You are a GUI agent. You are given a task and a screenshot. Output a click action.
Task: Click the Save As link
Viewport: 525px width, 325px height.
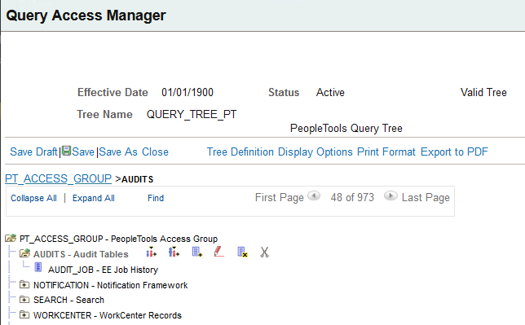118,152
